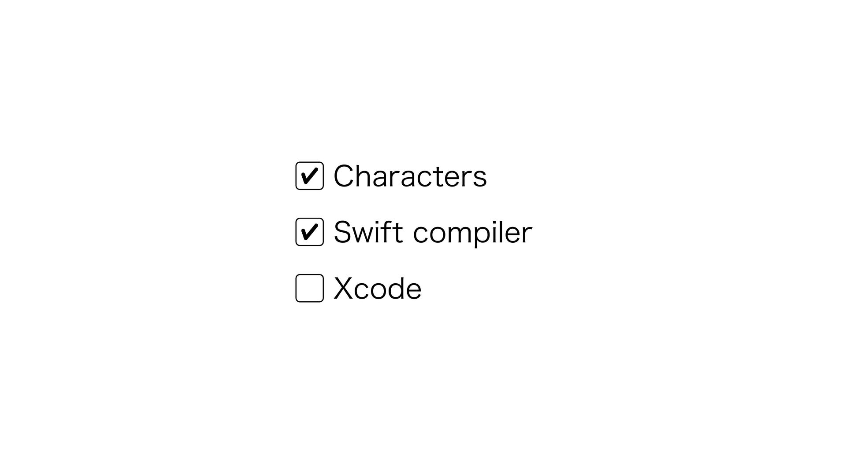Click the Xcode label text
The height and width of the screenshot is (475, 846).
(x=378, y=289)
